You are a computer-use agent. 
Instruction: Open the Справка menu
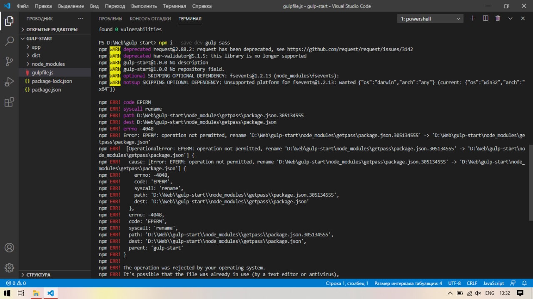[202, 6]
